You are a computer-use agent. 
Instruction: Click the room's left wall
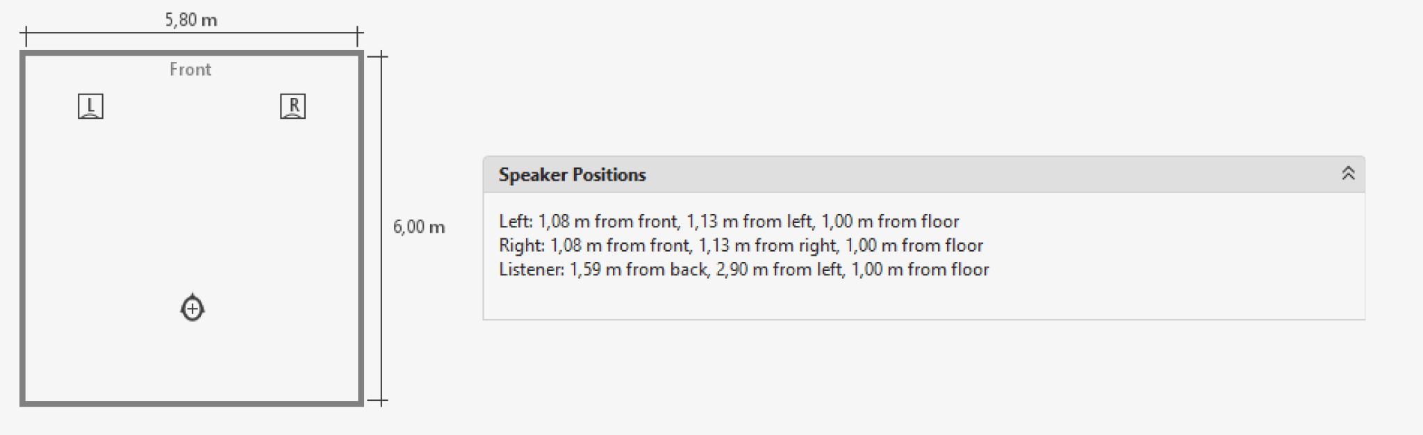coord(23,228)
